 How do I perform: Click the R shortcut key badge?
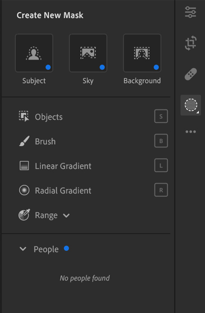(161, 190)
